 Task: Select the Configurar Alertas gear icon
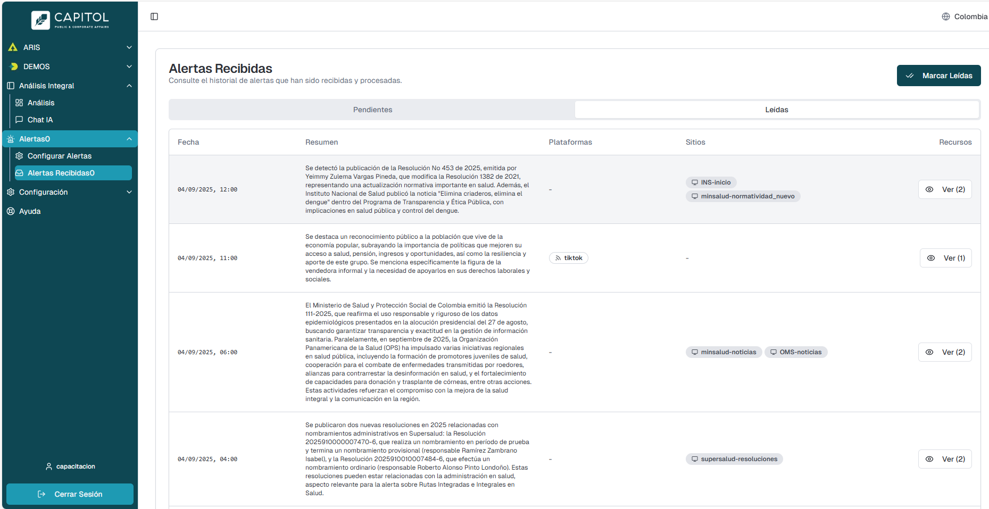coord(20,156)
